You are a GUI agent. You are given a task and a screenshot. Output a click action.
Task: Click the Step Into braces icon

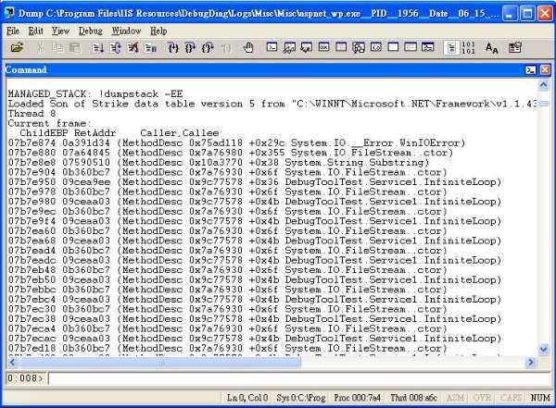click(174, 47)
